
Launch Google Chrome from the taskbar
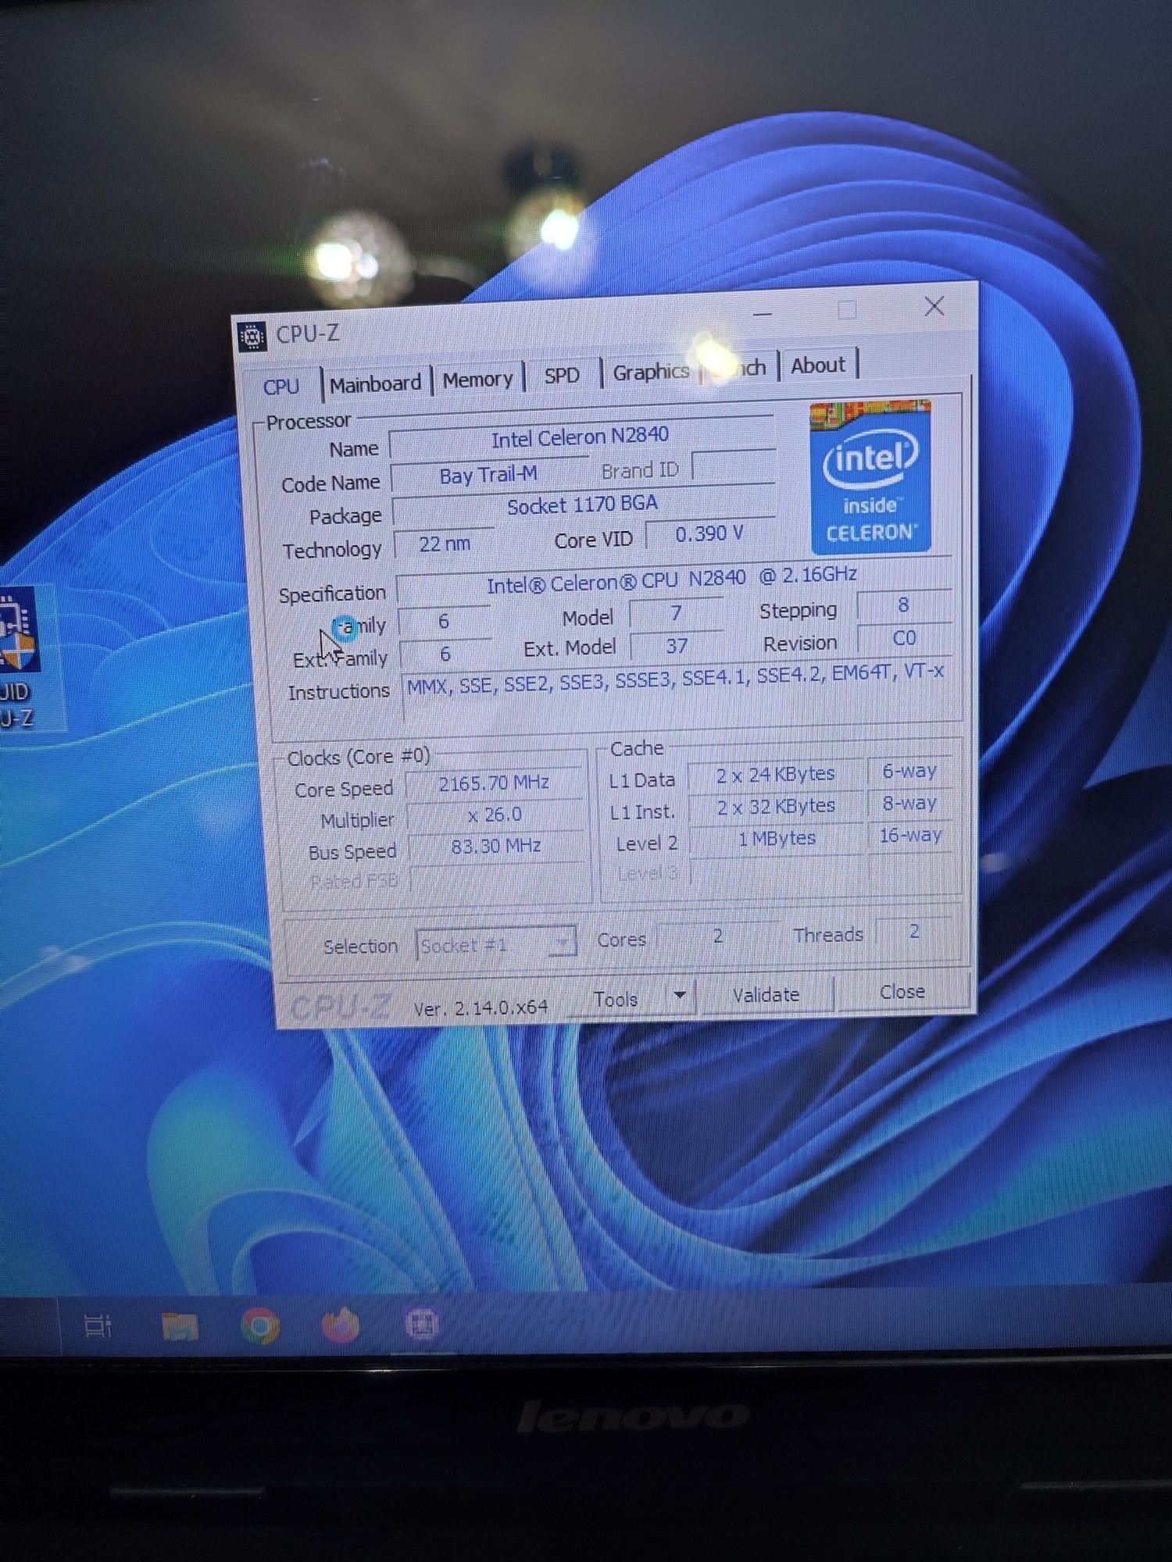[260, 1326]
